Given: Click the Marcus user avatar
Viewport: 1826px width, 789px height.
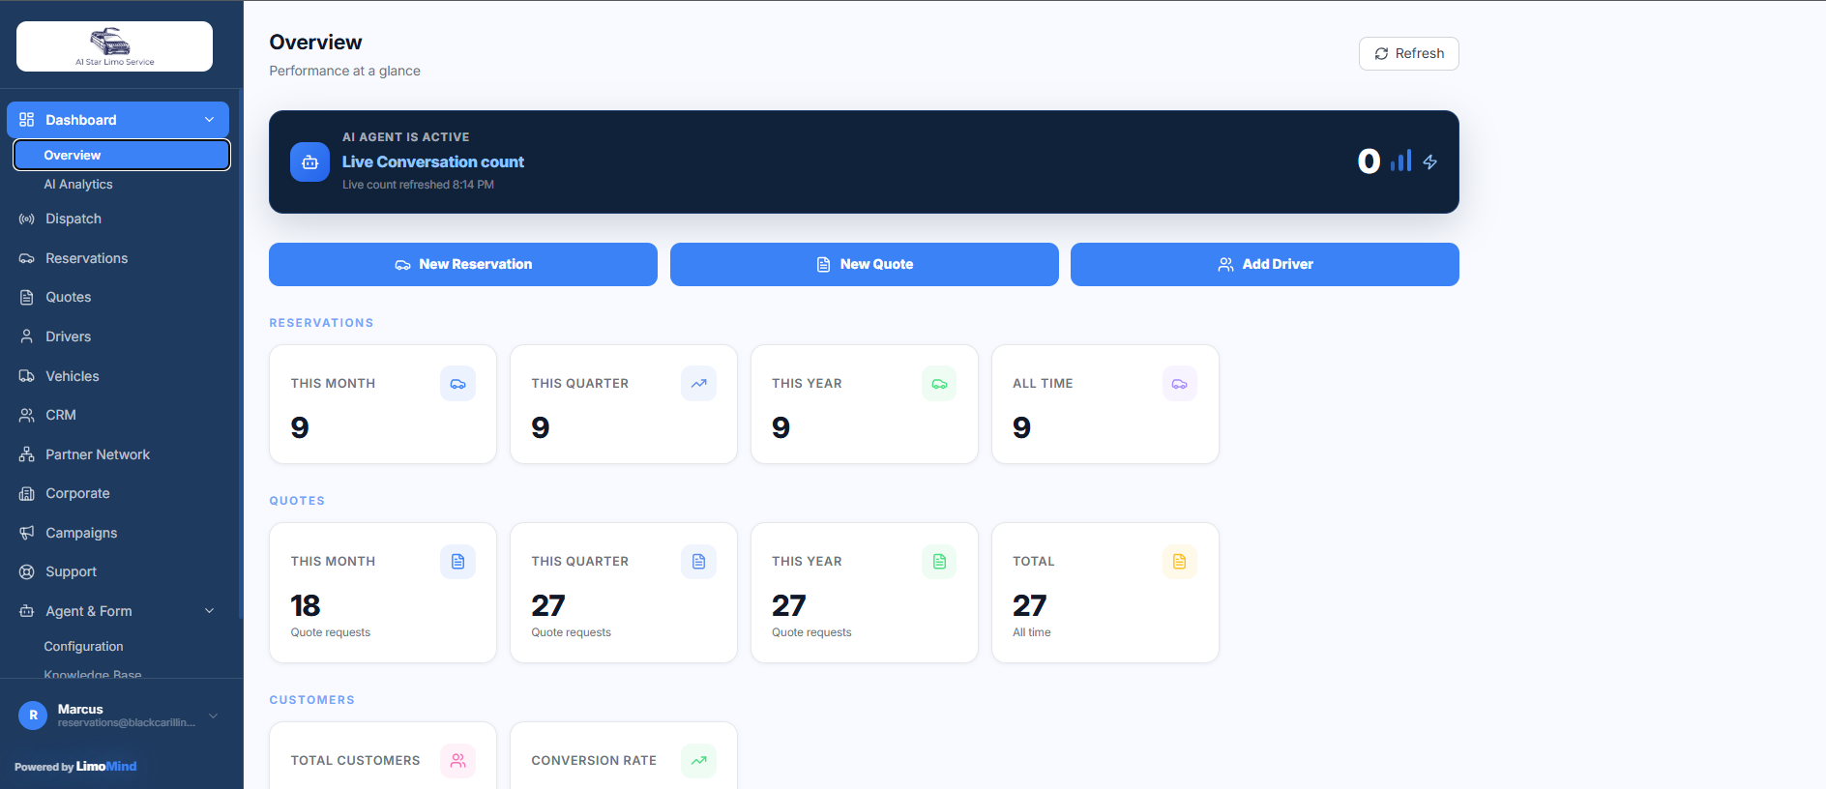Looking at the screenshot, I should click(x=33, y=716).
